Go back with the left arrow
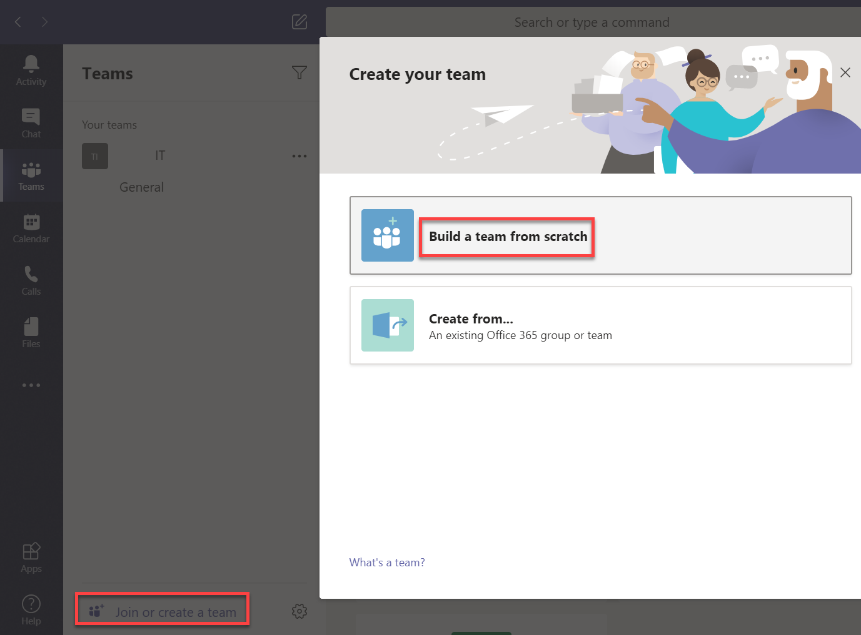 18,22
